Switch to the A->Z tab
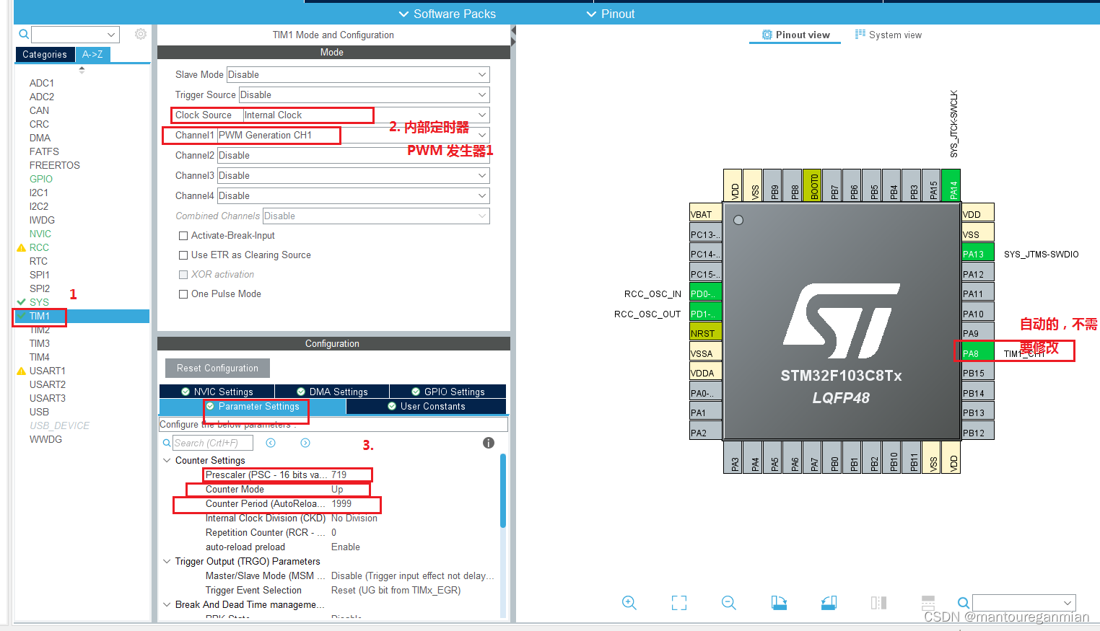Viewport: 1100px width, 631px height. click(92, 54)
